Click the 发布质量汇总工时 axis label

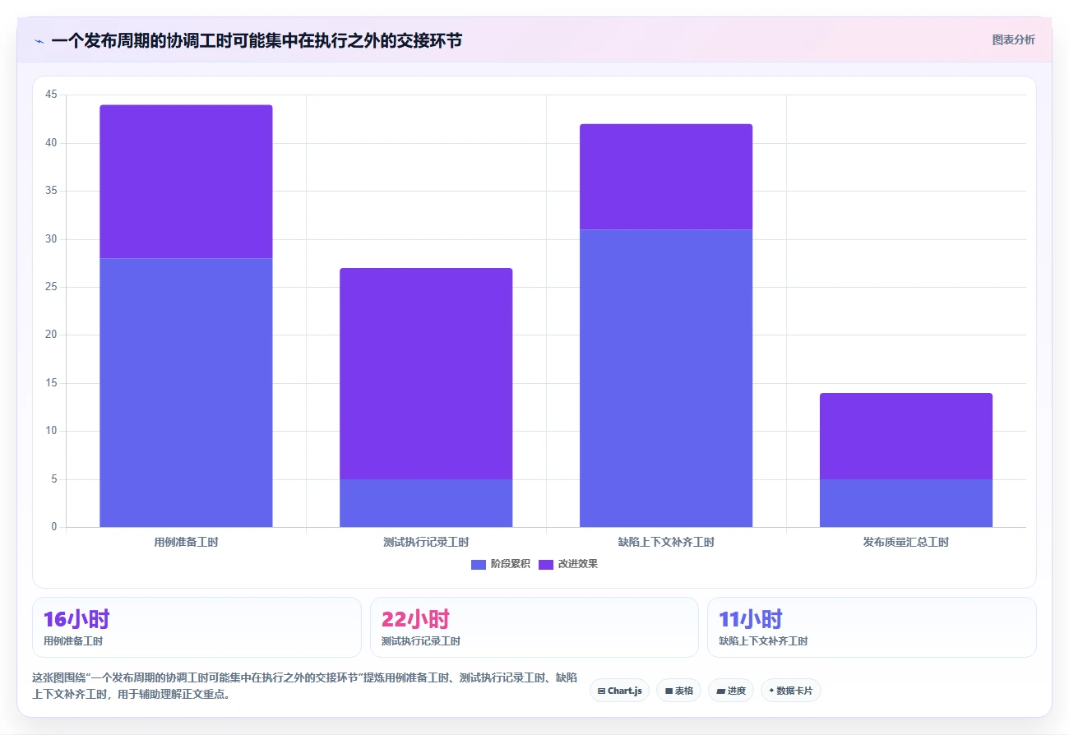tap(906, 542)
